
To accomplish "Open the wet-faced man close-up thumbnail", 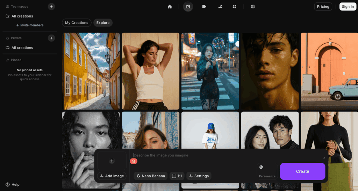I will coord(270,71).
